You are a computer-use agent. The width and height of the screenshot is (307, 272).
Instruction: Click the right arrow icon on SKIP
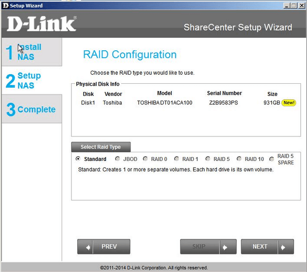[x=225, y=248]
